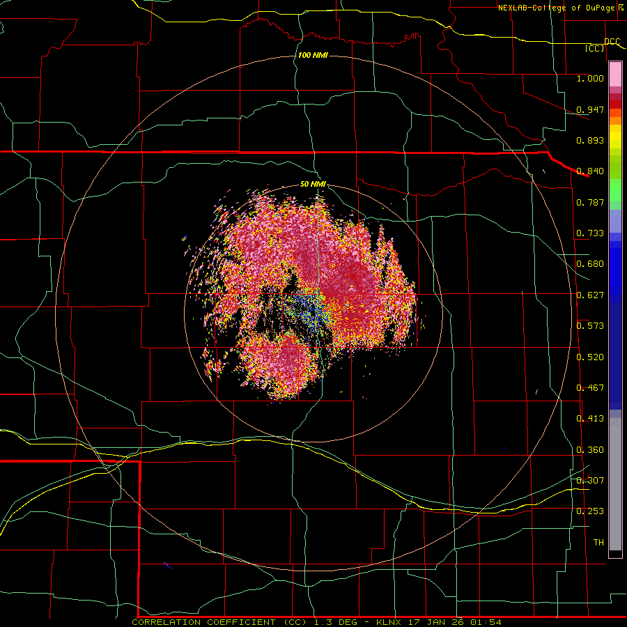Pick the gray segment of the color bar
Viewport: 627px width, 627px height.
point(615,484)
